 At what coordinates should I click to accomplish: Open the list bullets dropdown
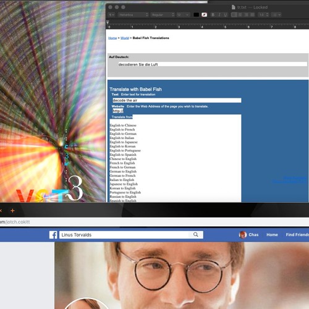[x=276, y=15]
